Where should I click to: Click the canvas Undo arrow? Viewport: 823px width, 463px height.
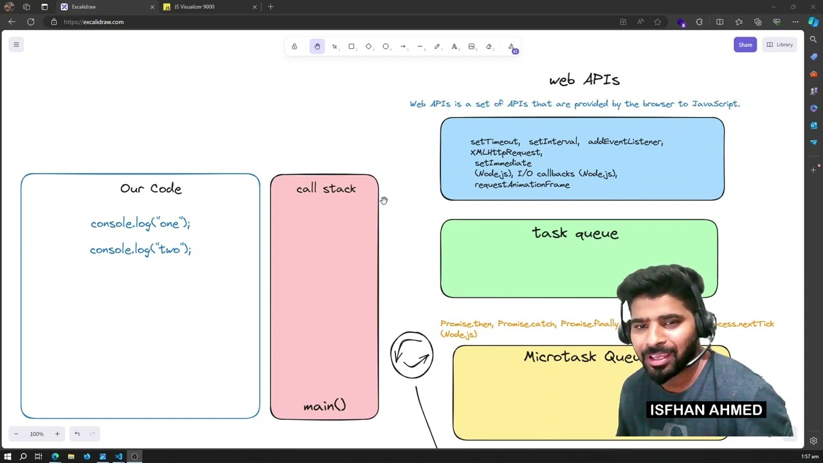coord(77,434)
